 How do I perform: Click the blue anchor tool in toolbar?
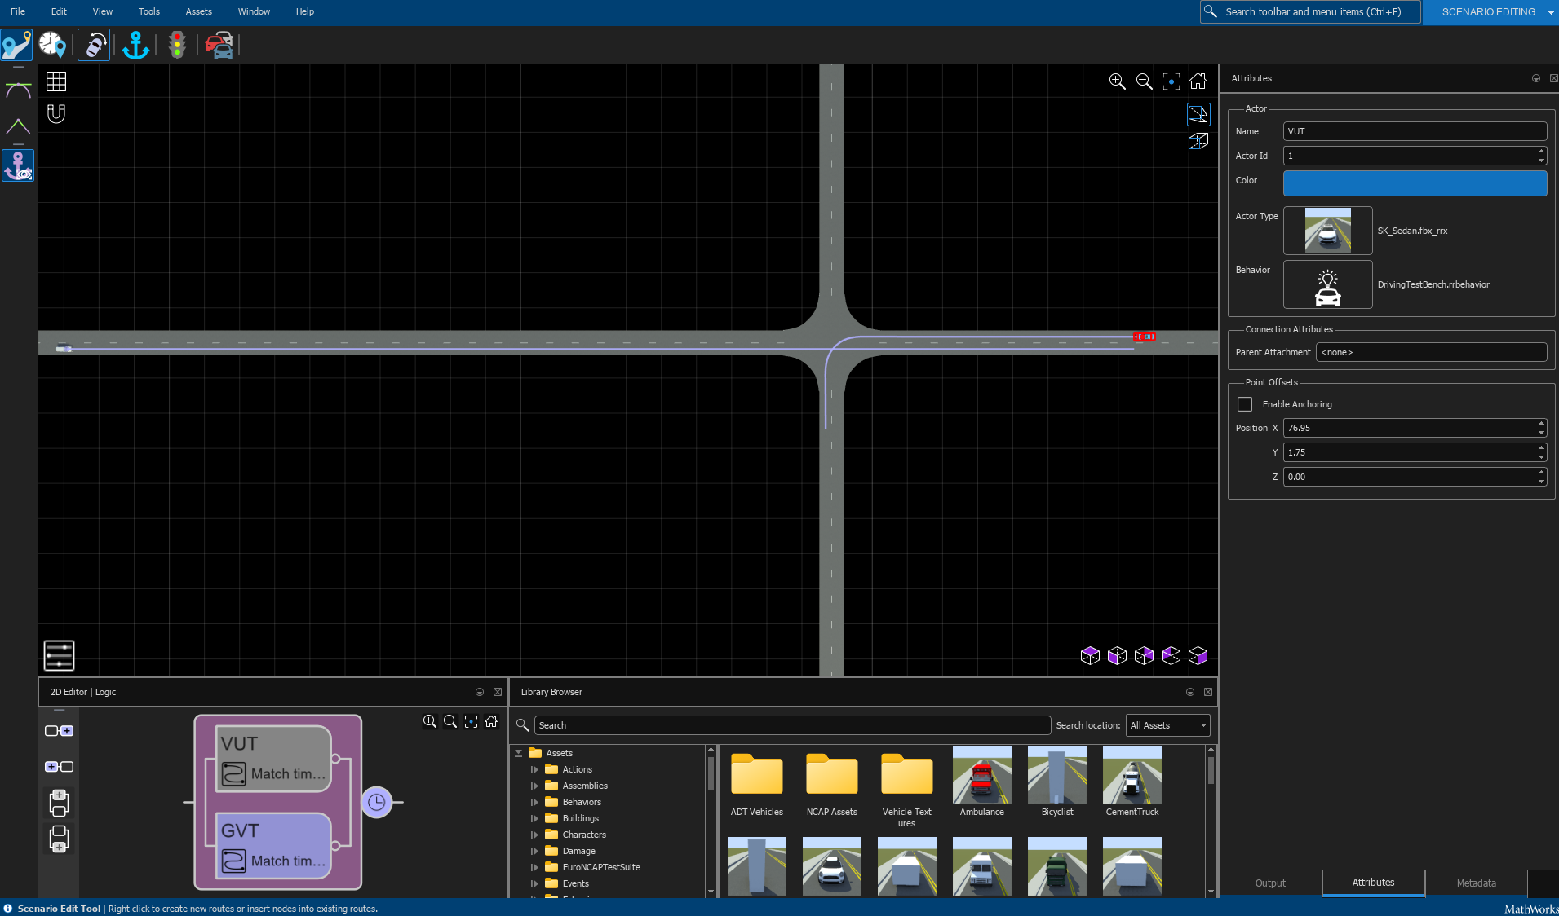135,45
